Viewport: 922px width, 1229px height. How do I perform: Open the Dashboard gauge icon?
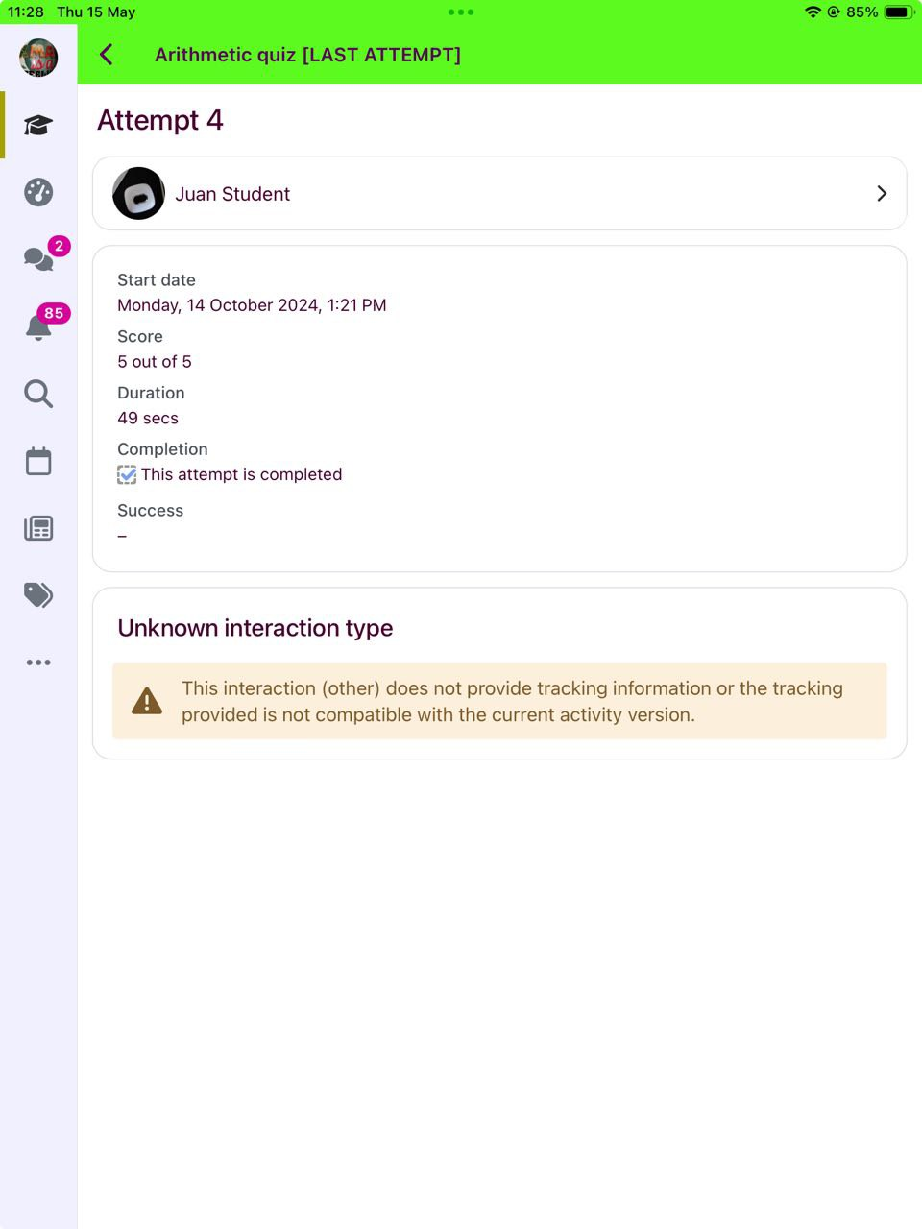(x=38, y=192)
